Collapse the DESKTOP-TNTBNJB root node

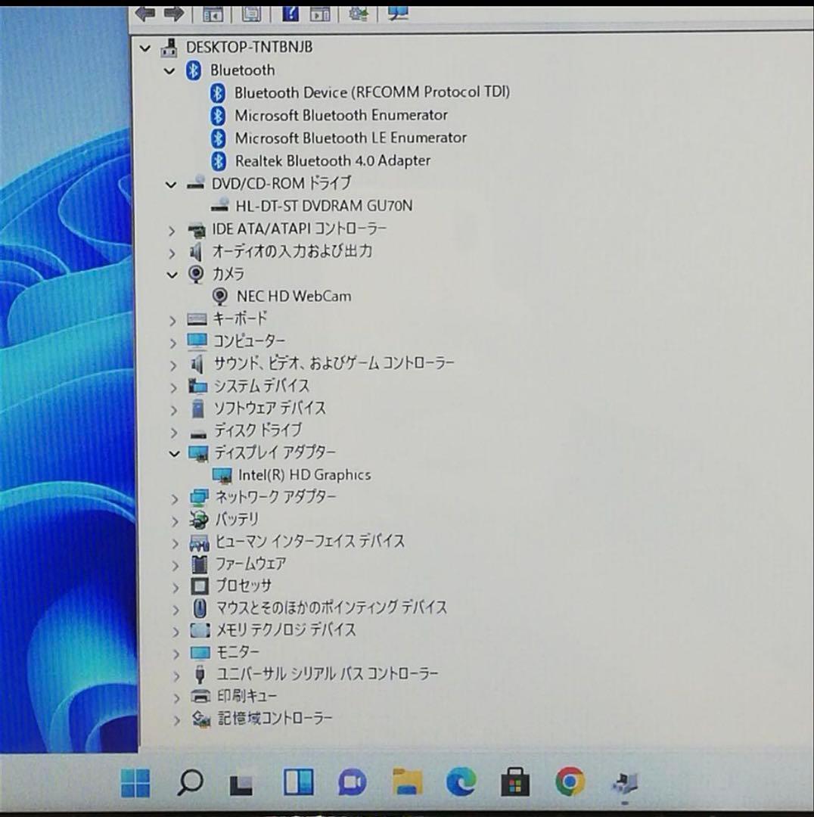click(x=144, y=47)
